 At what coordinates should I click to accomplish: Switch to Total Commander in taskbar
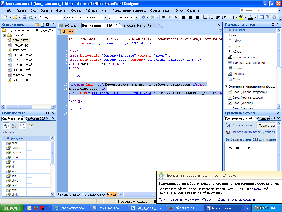click(71, 208)
